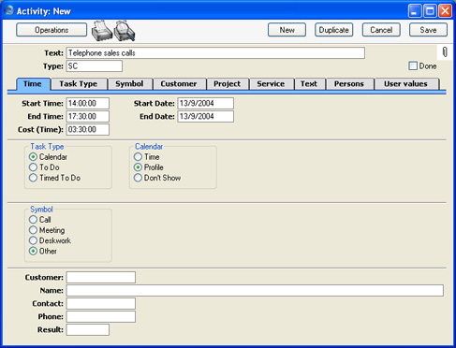Click the End Date field
Viewport: 456px width, 348px height.
206,116
